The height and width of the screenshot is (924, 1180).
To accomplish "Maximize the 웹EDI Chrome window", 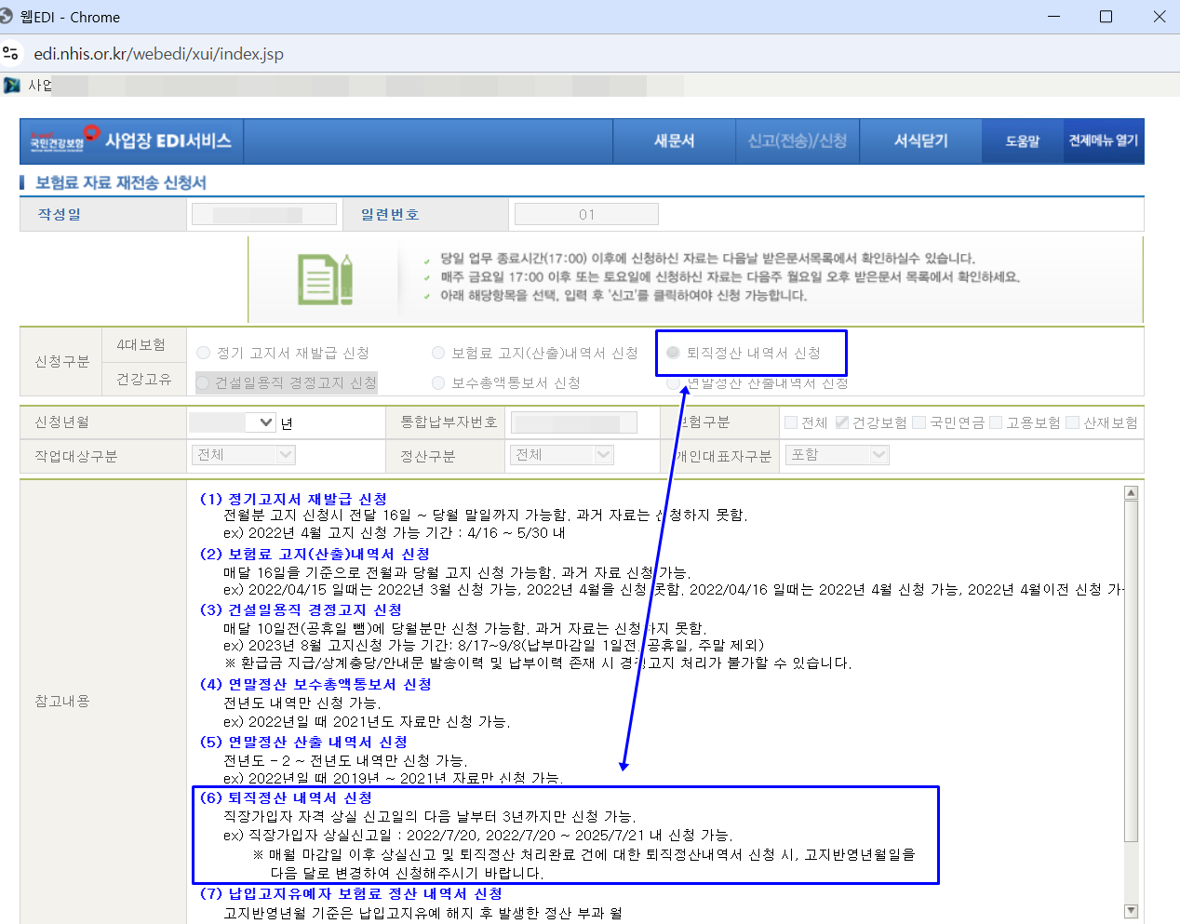I will (1106, 17).
